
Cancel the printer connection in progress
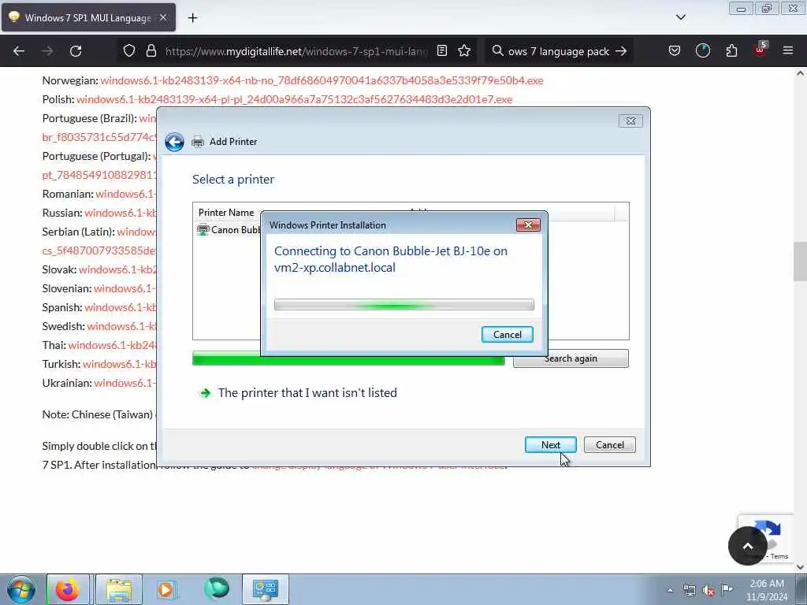coord(507,335)
